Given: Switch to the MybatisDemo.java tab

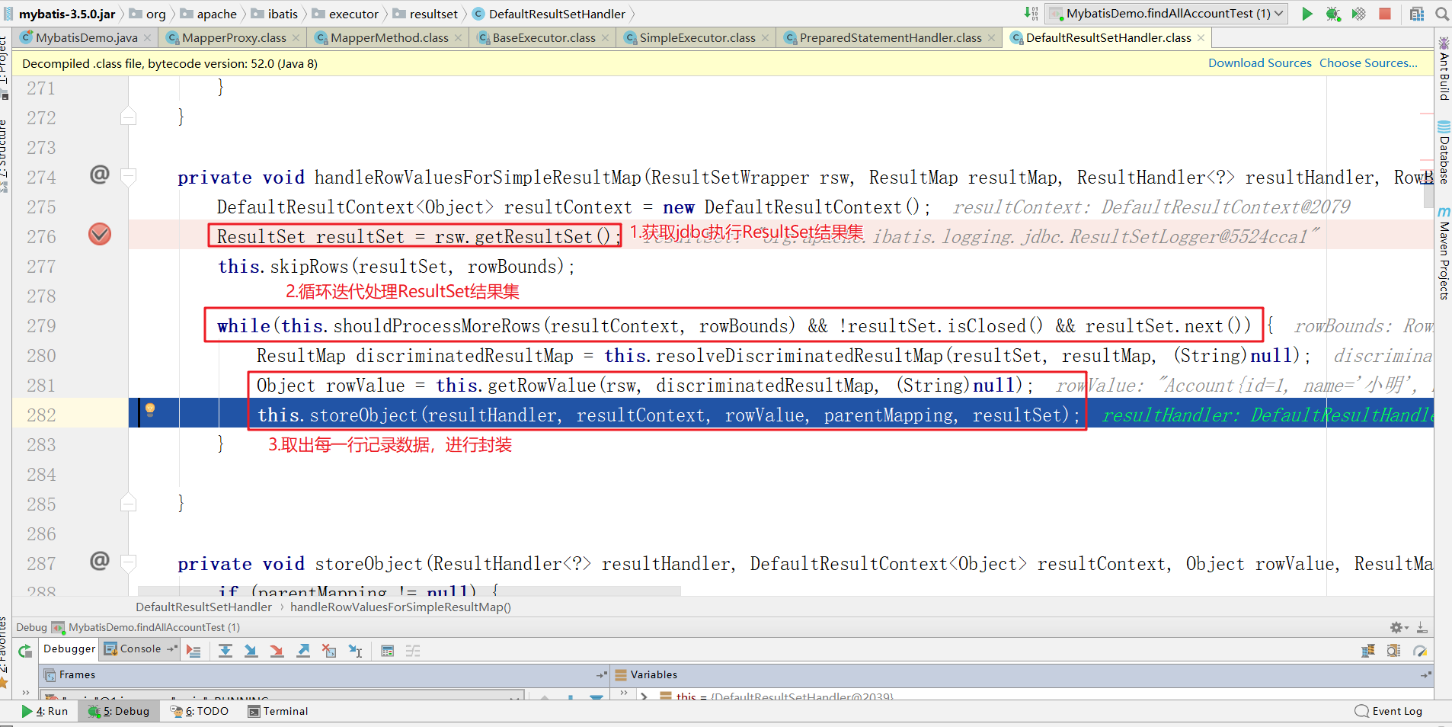Looking at the screenshot, I should pyautogui.click(x=87, y=38).
